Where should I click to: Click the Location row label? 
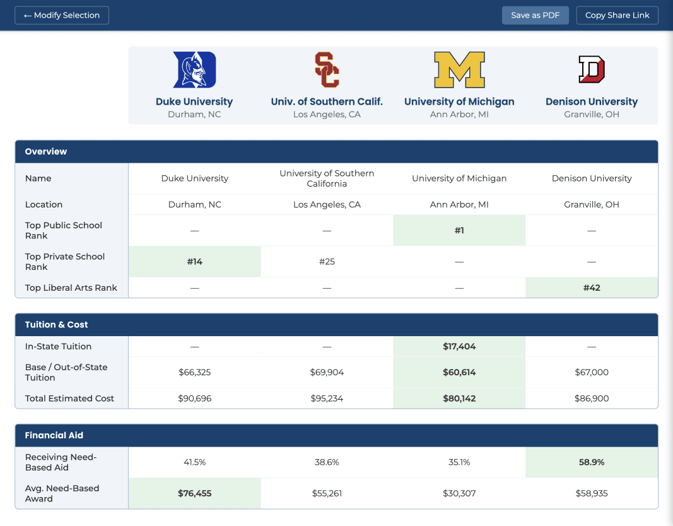[x=44, y=204]
